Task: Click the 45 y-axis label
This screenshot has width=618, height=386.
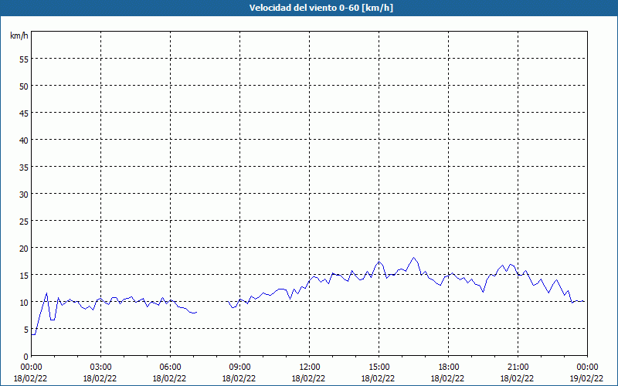Action: tap(24, 113)
